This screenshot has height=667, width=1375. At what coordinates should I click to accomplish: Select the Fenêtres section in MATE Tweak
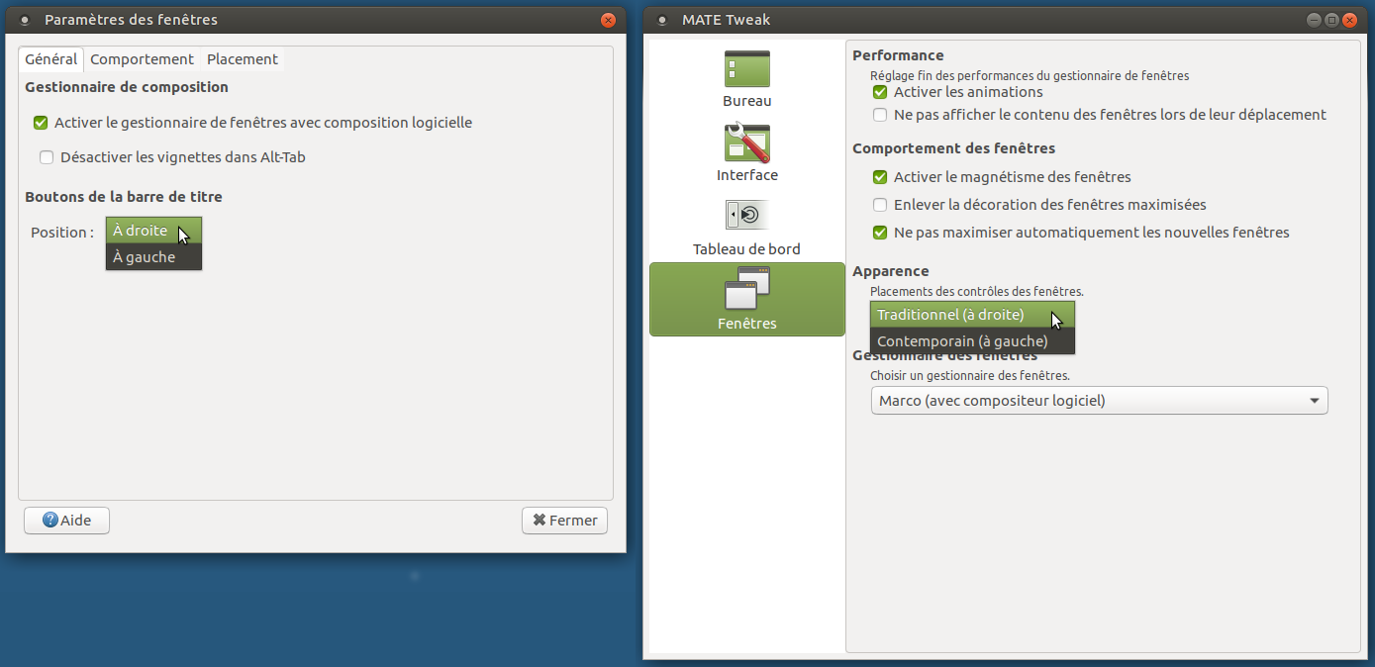pos(747,299)
